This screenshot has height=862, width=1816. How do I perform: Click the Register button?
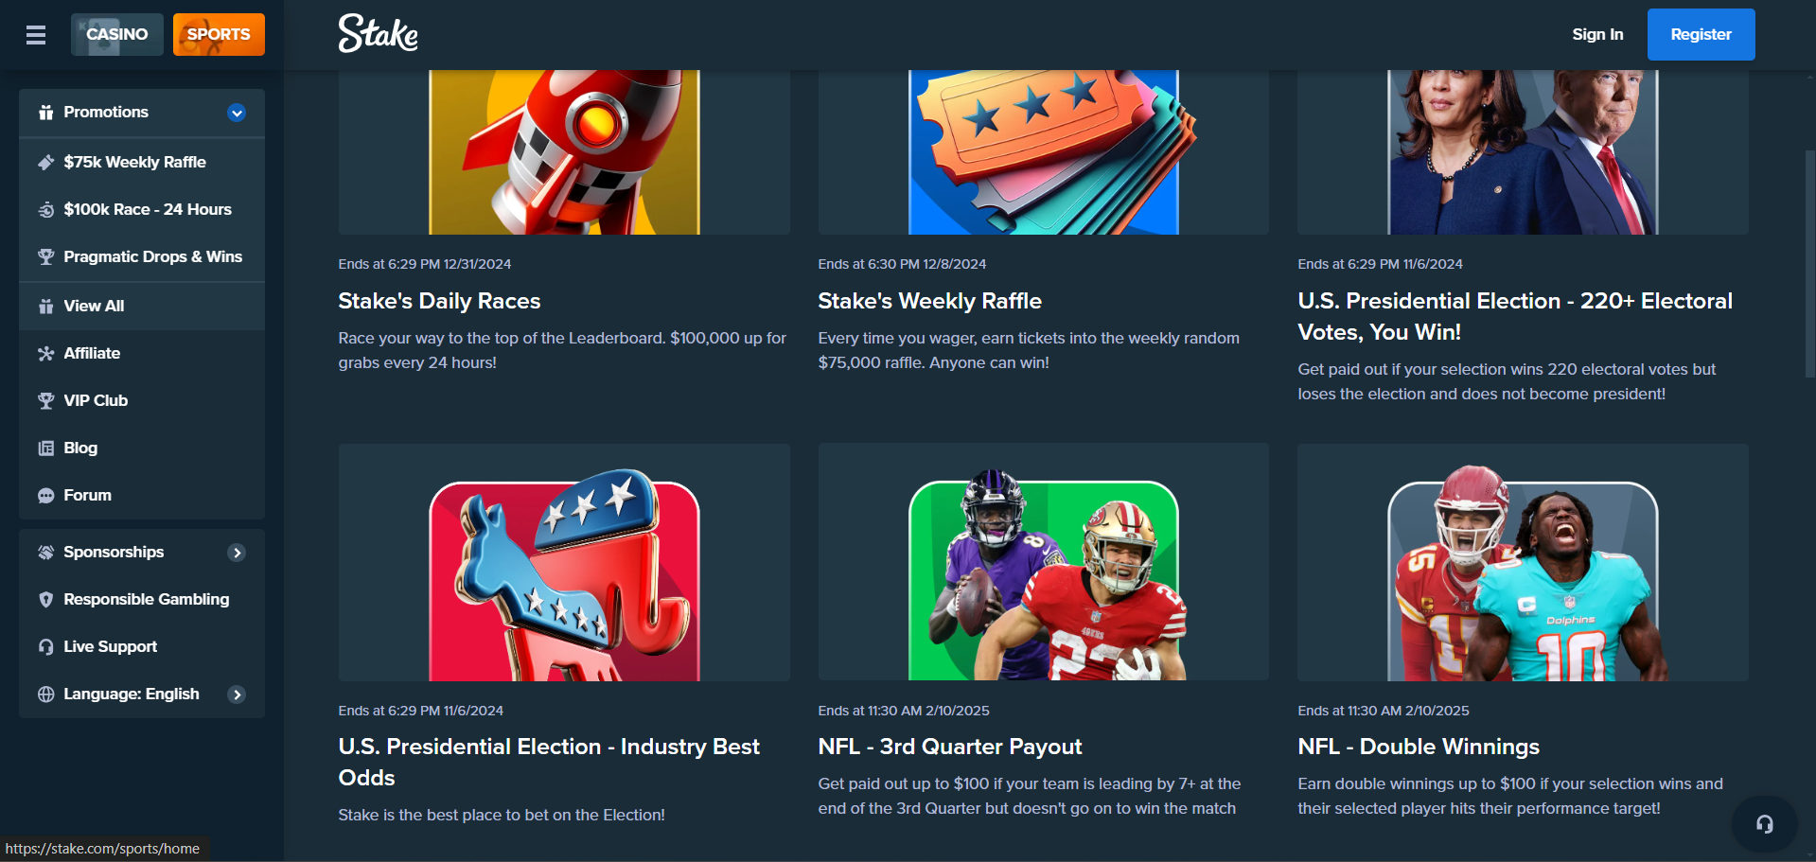pyautogui.click(x=1701, y=35)
